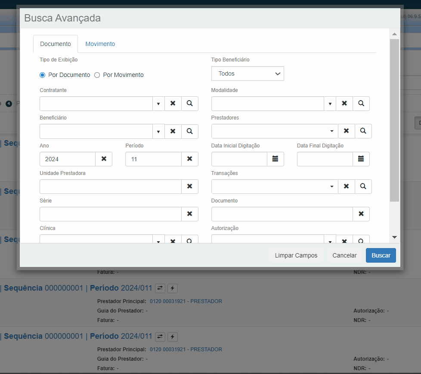The image size is (421, 374).
Task: Clear the Ano field value
Action: pos(104,159)
